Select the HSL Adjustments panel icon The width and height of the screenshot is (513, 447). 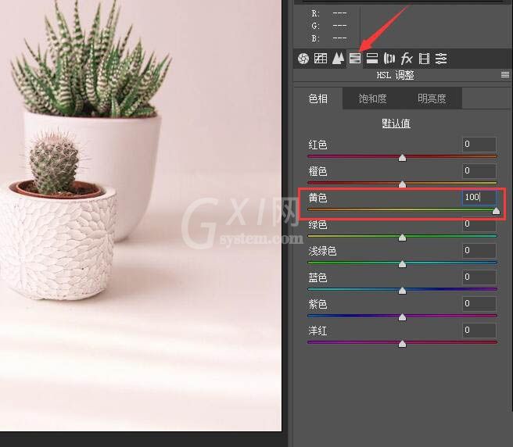coord(355,58)
